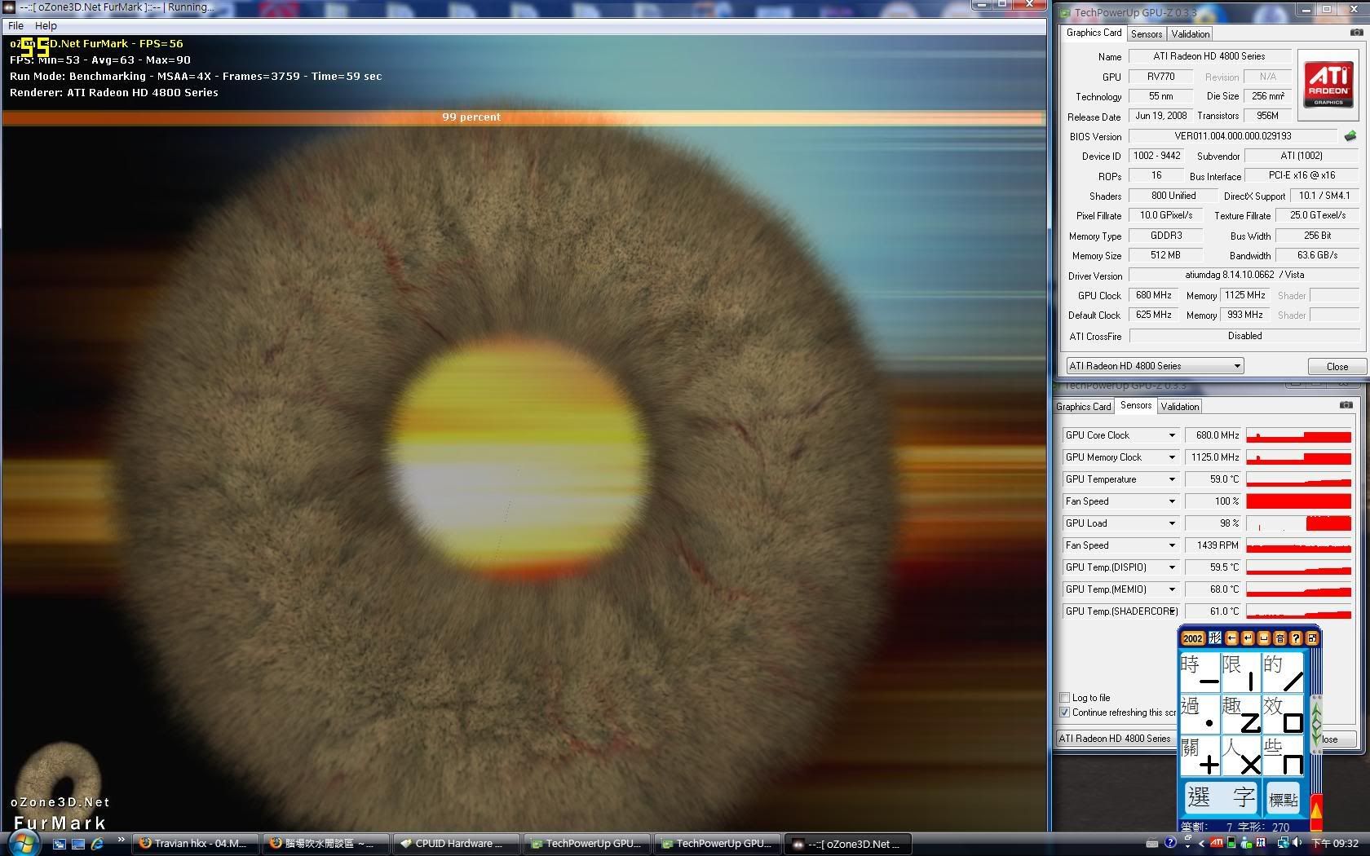The width and height of the screenshot is (1370, 856).
Task: Click the screenshot camera icon in top GPU-Z window
Action: point(1356,33)
